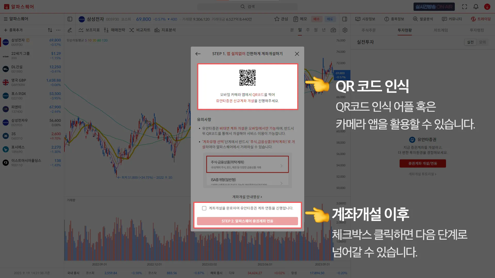Click the notification bell icon
Image resolution: width=495 pixels, height=278 pixels.
[x=476, y=7]
